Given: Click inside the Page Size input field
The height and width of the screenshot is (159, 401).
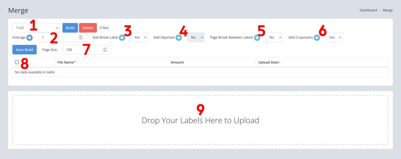Looking at the screenshot, I should pyautogui.click(x=87, y=50).
